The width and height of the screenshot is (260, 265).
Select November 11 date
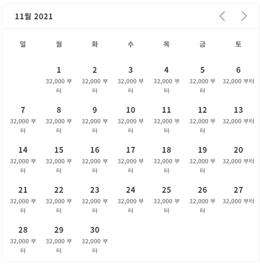[167, 120]
